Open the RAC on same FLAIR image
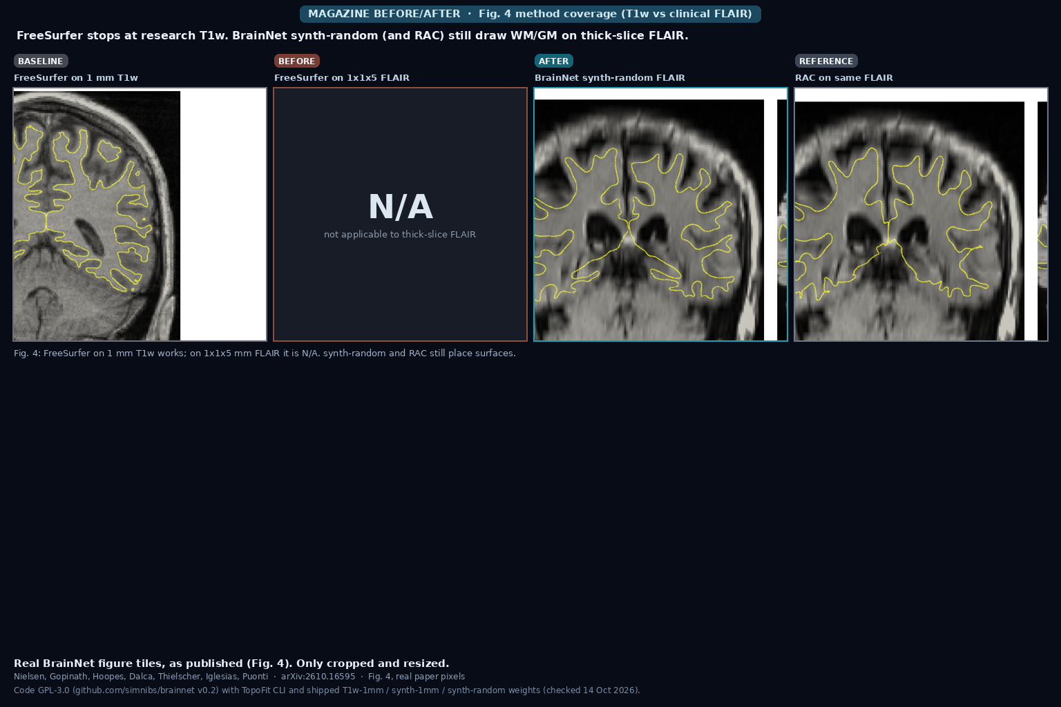Screen dimensions: 1061x707 921,214
